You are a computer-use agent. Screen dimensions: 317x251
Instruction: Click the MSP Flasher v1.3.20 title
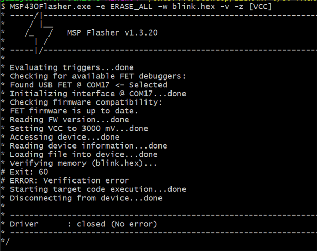coord(113,32)
